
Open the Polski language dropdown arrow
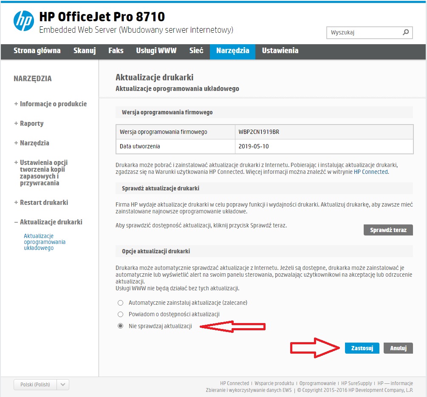coord(62,385)
